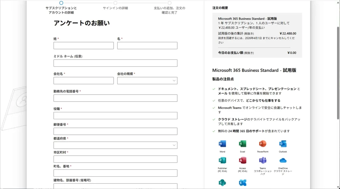
Task: Click the Teams app icon
Action: (x=263, y=160)
